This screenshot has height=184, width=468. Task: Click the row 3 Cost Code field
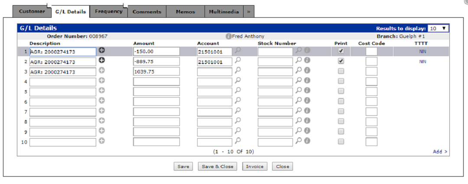[371, 71]
